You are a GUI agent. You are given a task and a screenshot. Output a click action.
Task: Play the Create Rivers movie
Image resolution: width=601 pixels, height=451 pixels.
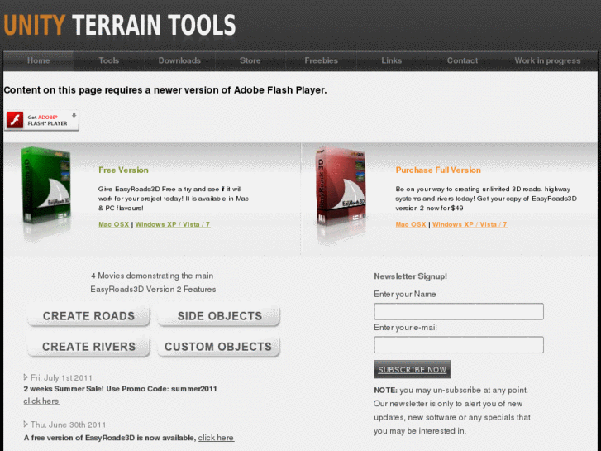tap(88, 347)
